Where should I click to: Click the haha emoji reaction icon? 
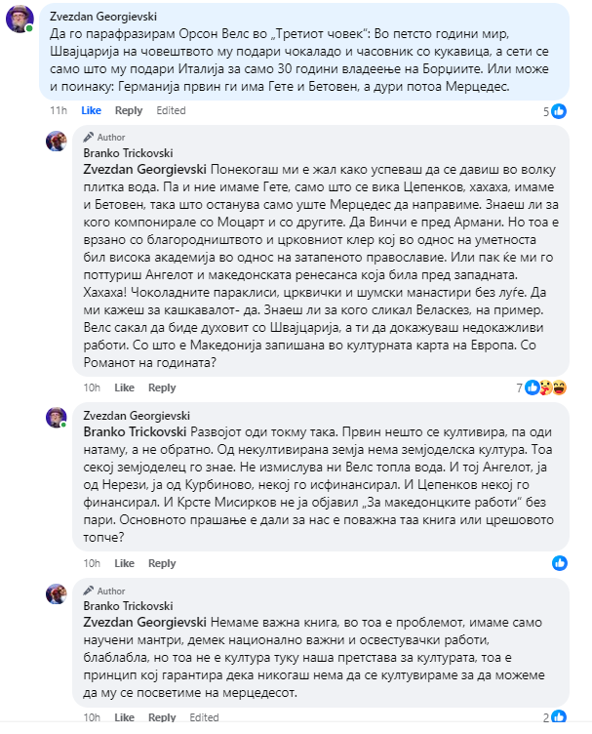(559, 387)
